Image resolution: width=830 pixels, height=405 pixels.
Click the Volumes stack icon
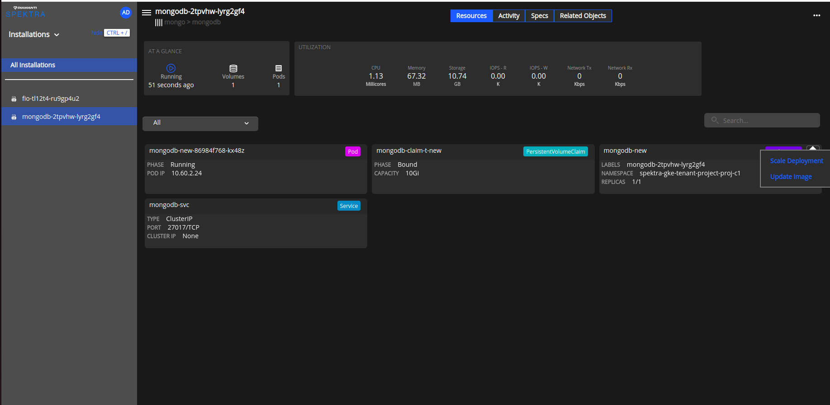point(233,68)
